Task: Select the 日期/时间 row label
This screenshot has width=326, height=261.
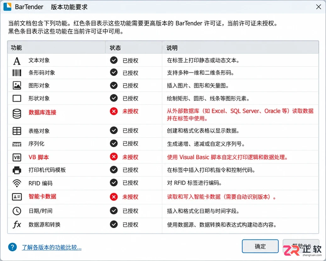Action: click(41, 211)
